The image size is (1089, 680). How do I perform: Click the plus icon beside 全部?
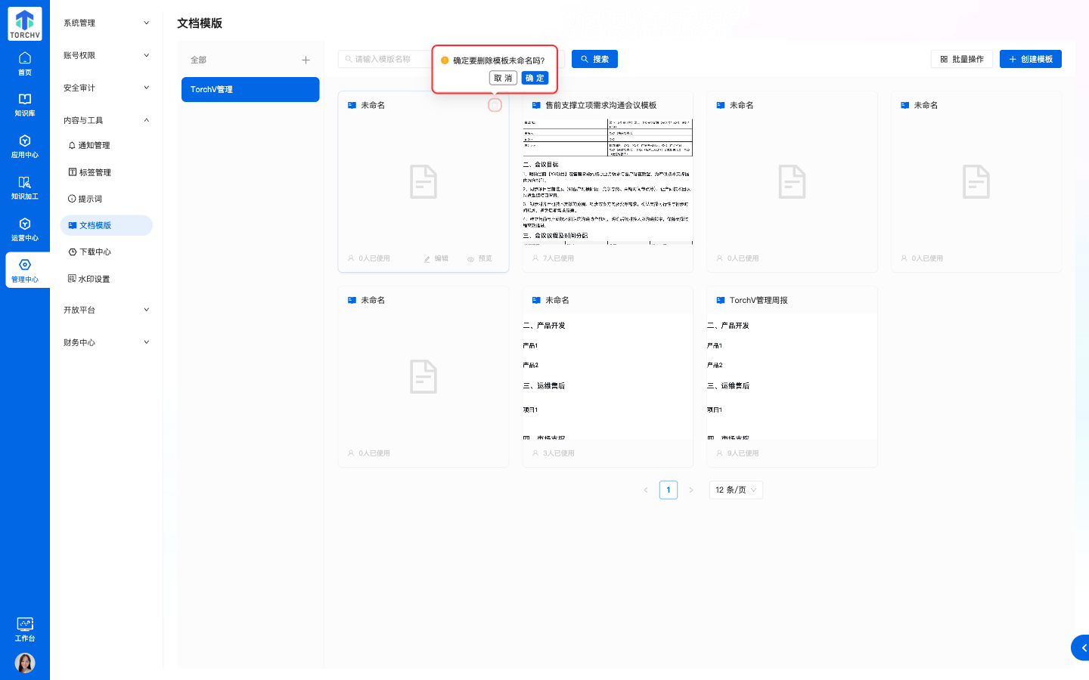tap(306, 60)
